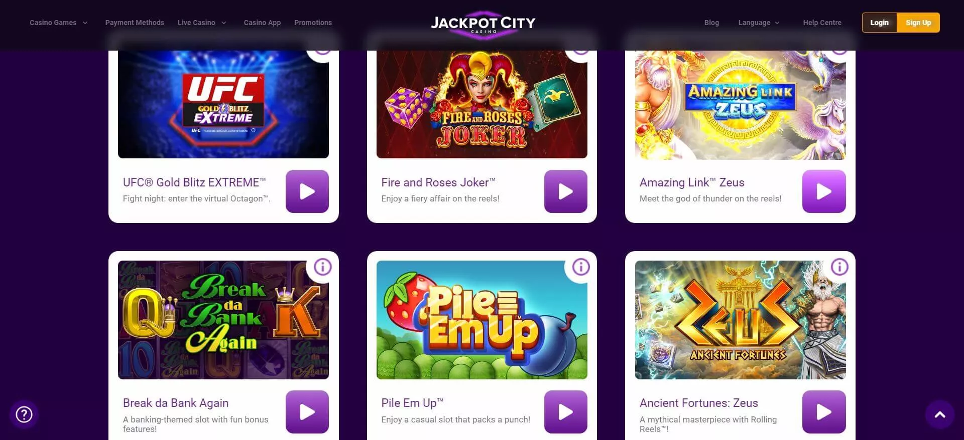Click the Pile Em Up play icon
Screen dimensions: 964x440
click(x=566, y=412)
